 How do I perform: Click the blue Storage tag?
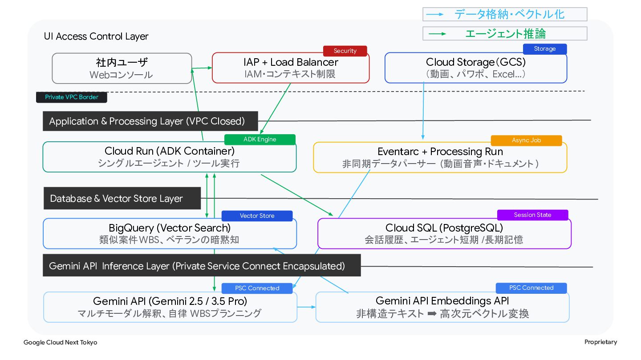click(545, 49)
